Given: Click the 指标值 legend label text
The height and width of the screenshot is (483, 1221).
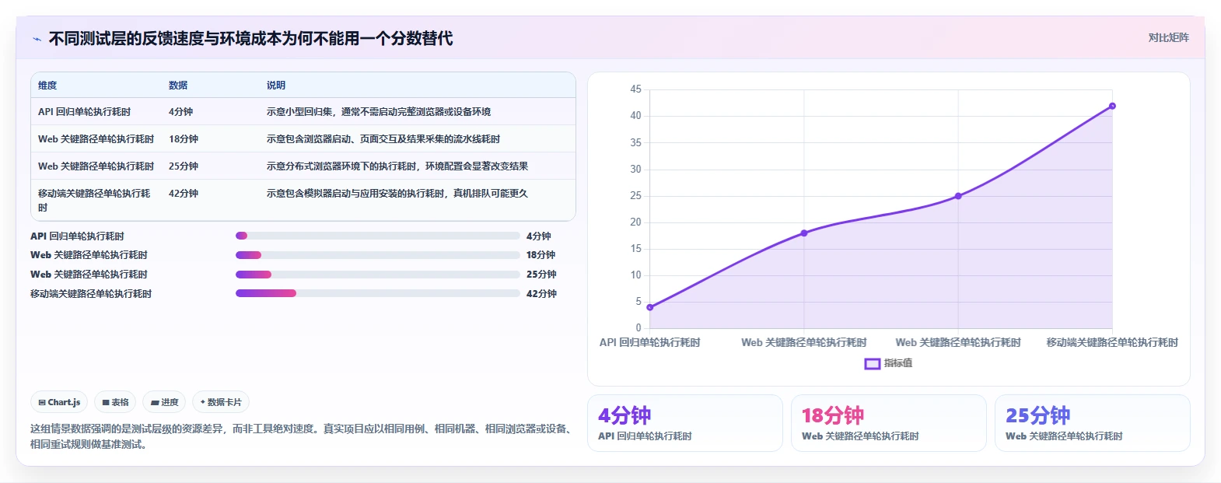Looking at the screenshot, I should [898, 363].
